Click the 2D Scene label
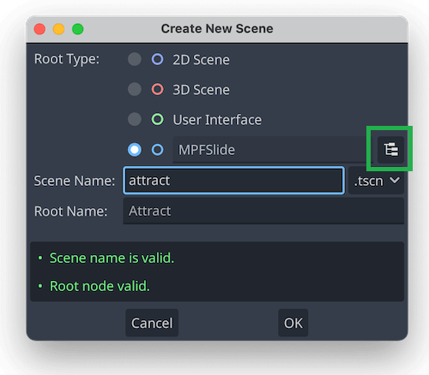Viewport: 429px width, 375px height. coord(201,60)
